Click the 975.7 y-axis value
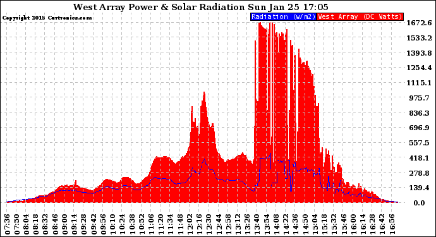The width and height of the screenshot is (436, 237). coord(419,98)
